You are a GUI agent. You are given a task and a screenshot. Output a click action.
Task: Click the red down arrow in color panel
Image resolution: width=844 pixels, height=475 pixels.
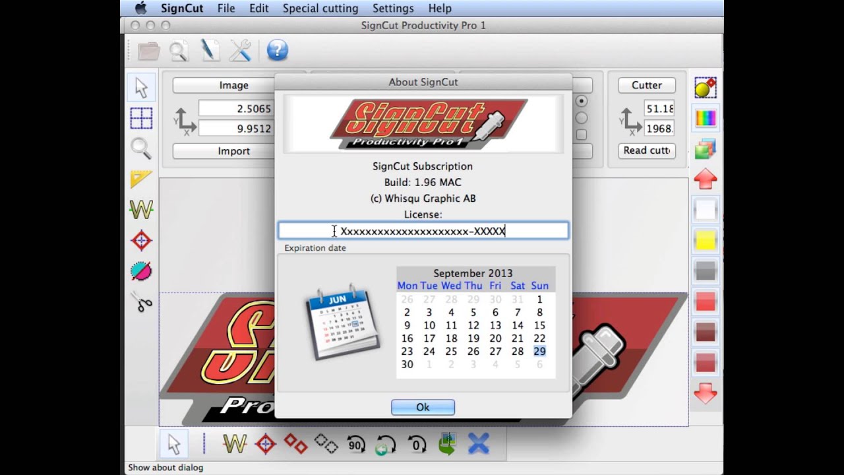(x=706, y=394)
